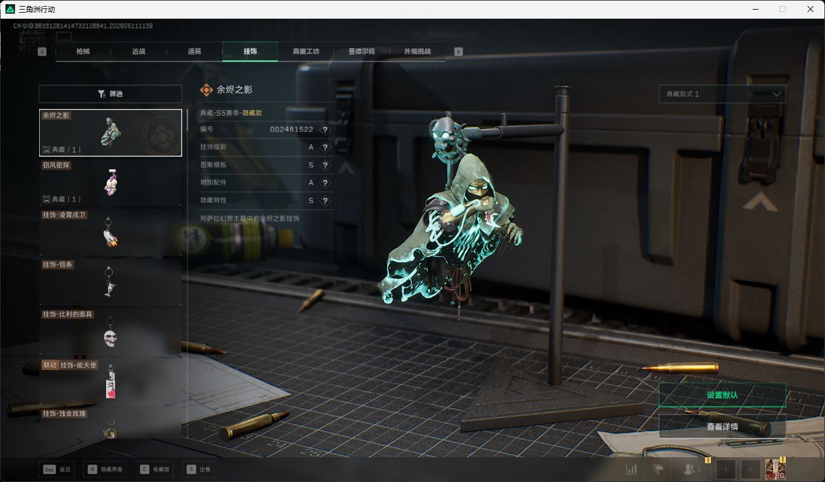Click the help icon beside 编号
Screen dimensions: 825x482
click(x=325, y=130)
